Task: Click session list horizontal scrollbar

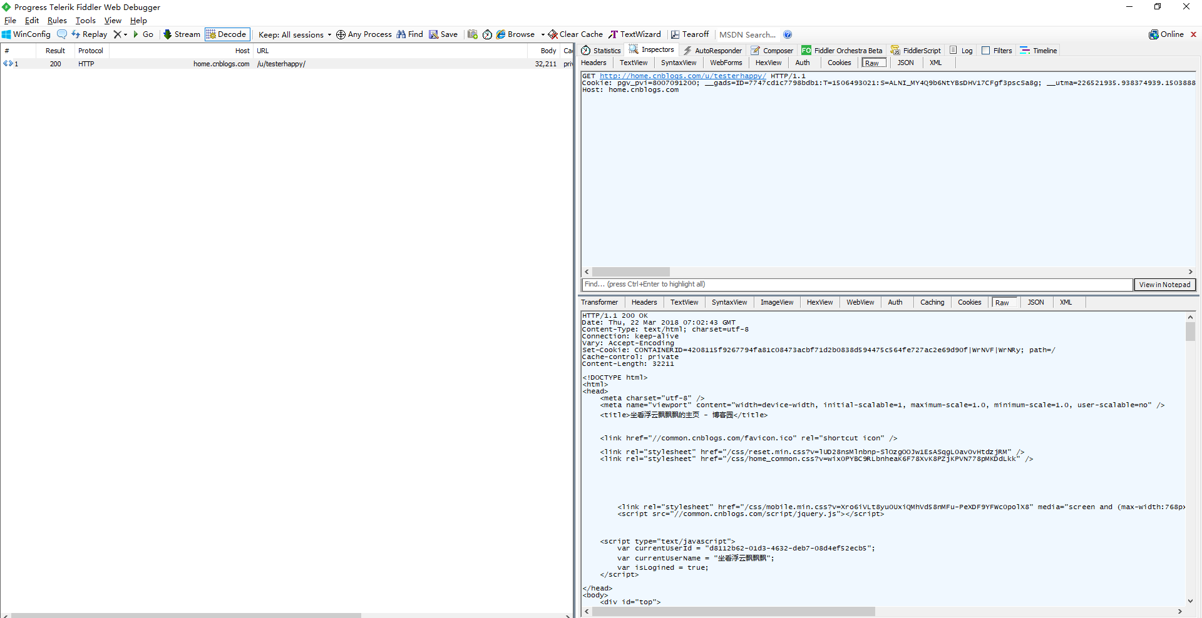Action: pyautogui.click(x=186, y=615)
